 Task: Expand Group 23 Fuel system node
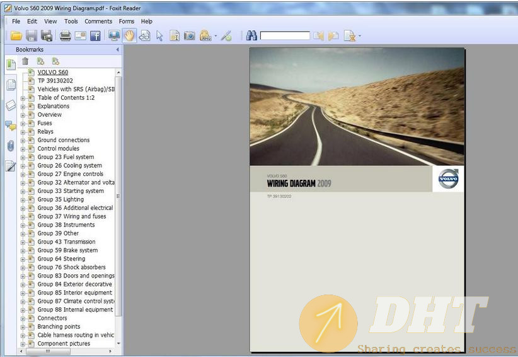pos(23,158)
